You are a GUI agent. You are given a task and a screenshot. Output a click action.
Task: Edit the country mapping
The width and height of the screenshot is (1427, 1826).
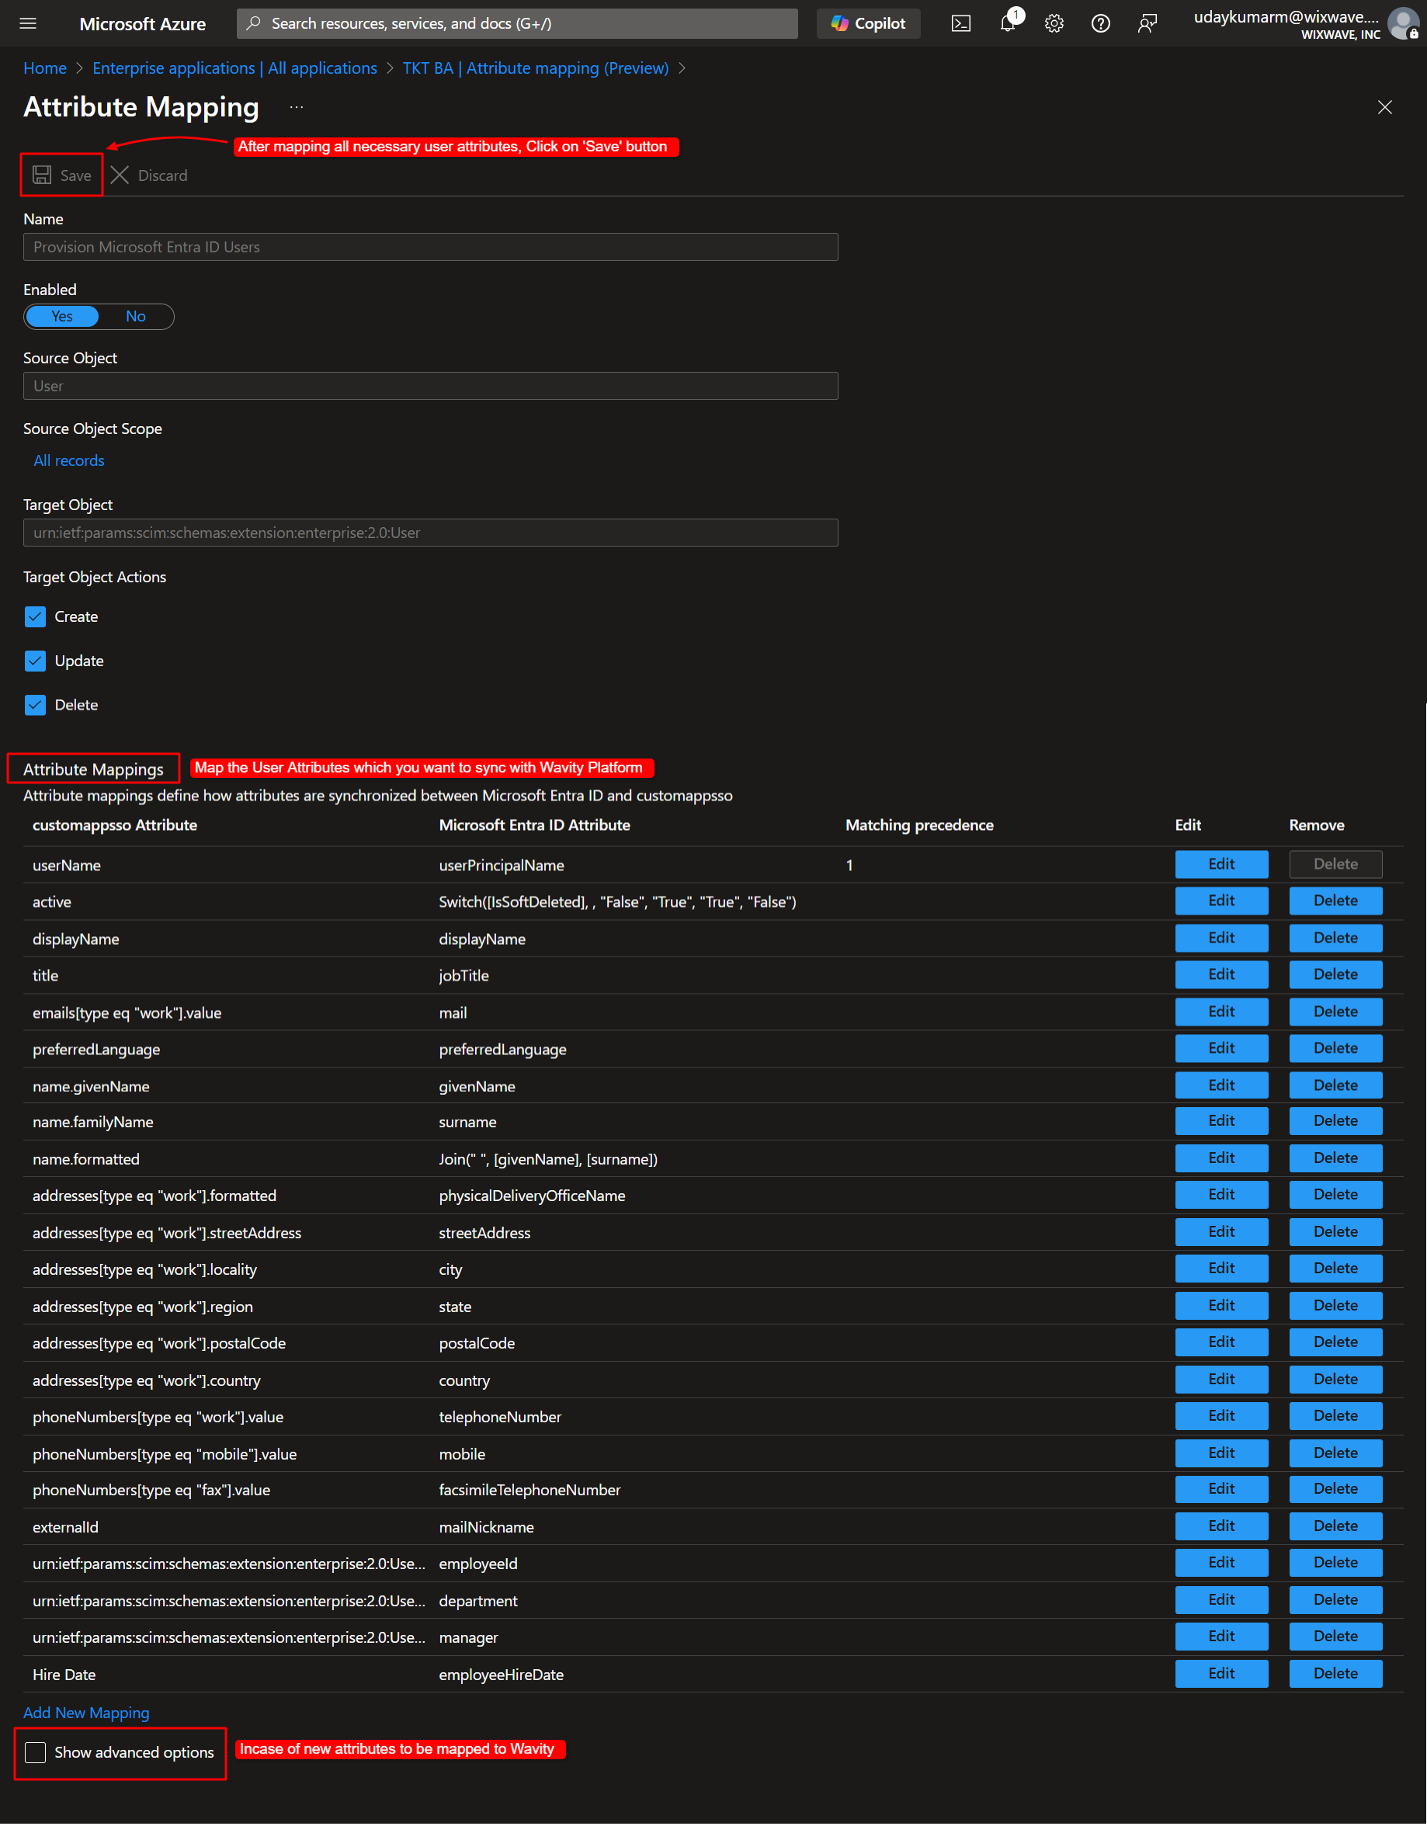tap(1221, 1379)
